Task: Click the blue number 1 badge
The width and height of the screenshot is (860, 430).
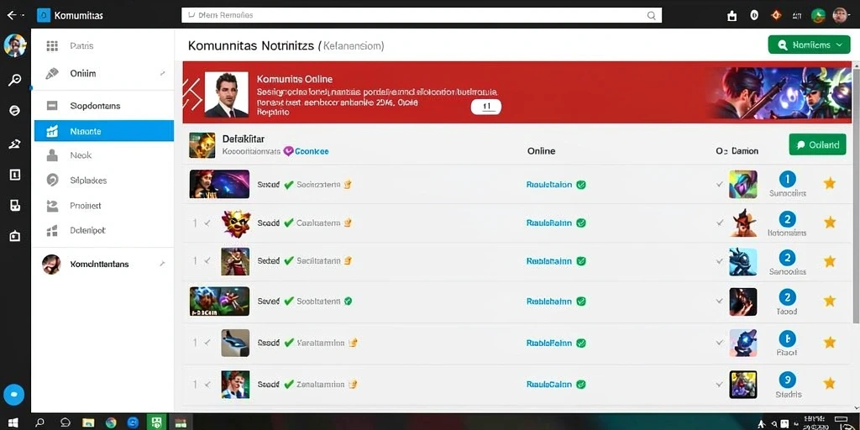Action: [787, 179]
